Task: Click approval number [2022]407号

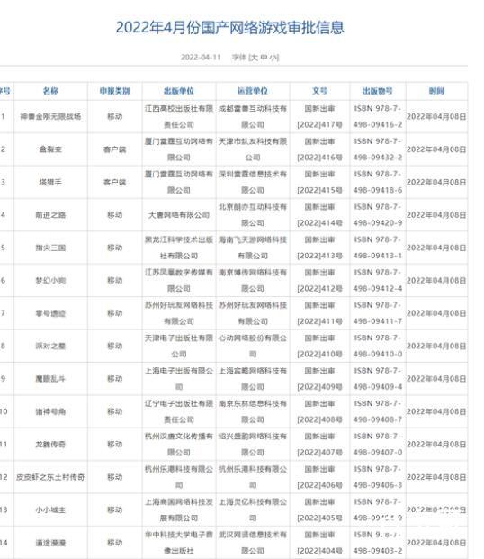Action: (x=319, y=453)
